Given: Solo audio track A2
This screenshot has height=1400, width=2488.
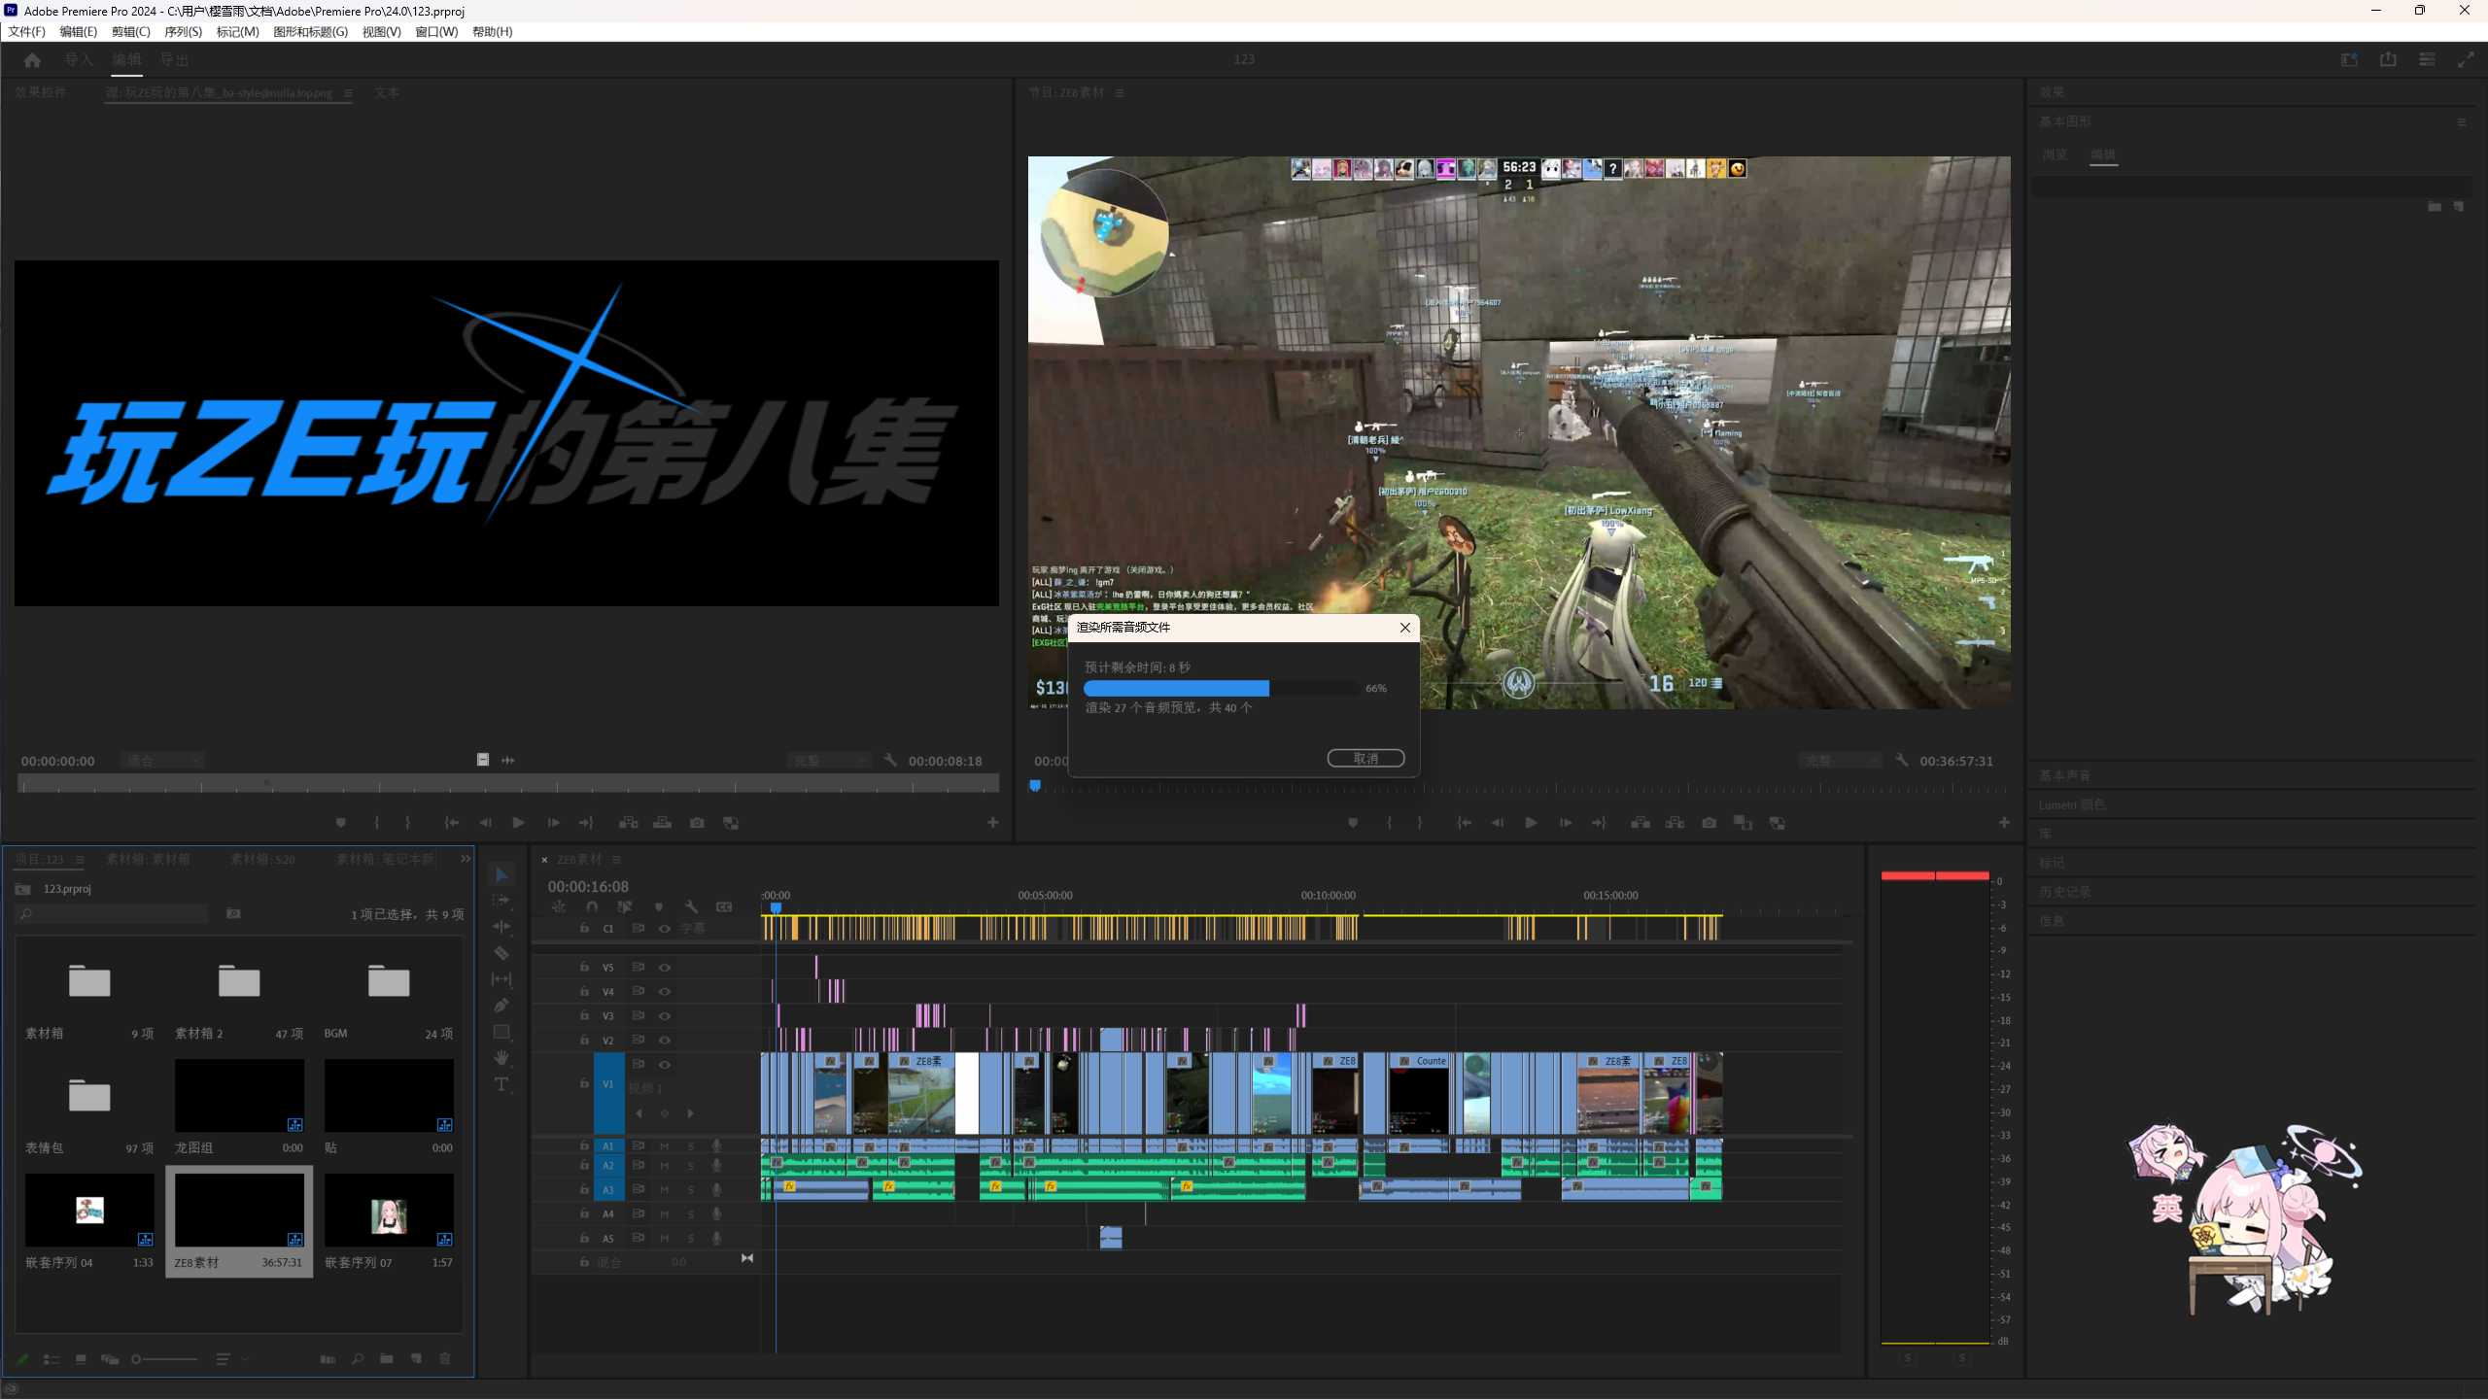Looking at the screenshot, I should click(x=691, y=1166).
